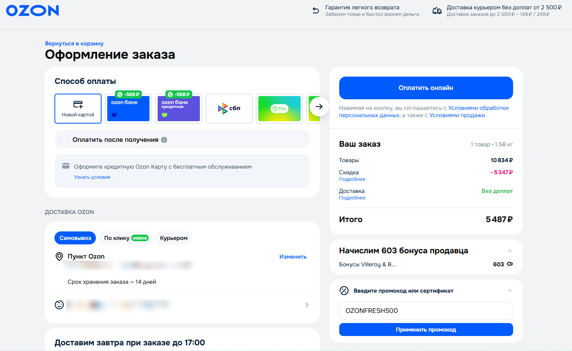Collapse the promo code section
This screenshot has height=351, width=572.
tap(509, 291)
